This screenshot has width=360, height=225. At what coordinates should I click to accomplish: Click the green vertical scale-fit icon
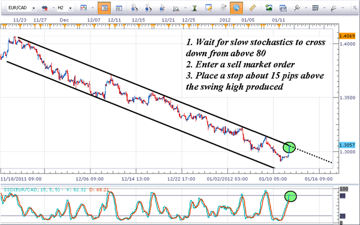tap(194, 8)
